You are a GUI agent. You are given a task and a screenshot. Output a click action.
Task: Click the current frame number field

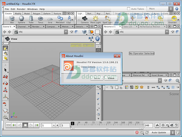46,125
